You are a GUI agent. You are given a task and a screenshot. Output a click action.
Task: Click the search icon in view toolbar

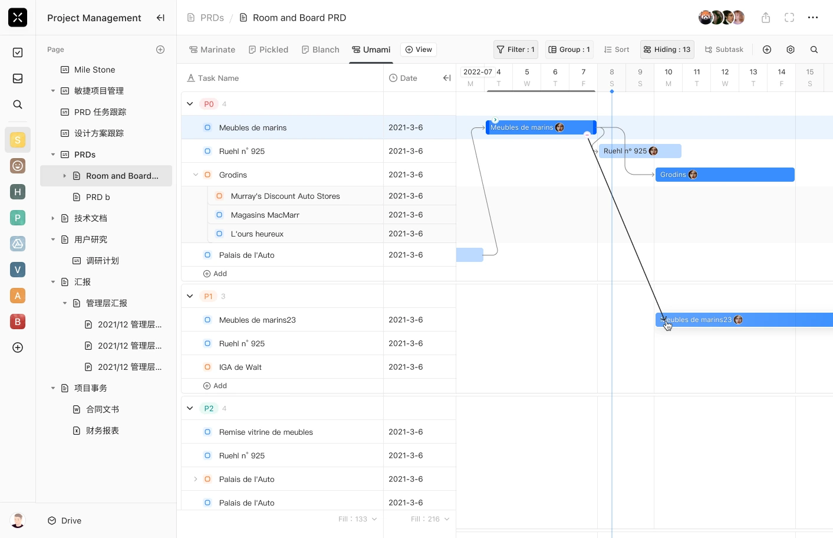click(x=814, y=50)
